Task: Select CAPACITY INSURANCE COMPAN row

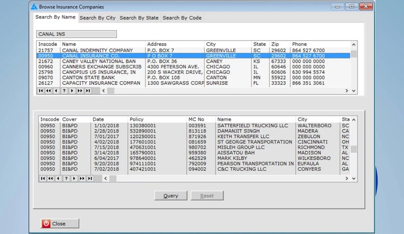Action: coord(194,83)
